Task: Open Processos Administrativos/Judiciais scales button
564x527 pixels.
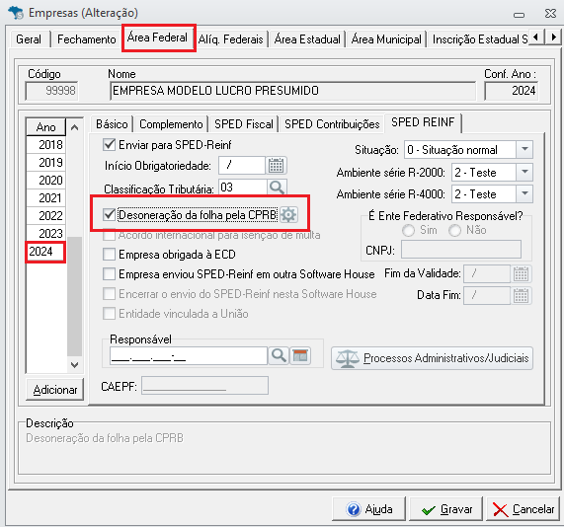Action: [432, 358]
